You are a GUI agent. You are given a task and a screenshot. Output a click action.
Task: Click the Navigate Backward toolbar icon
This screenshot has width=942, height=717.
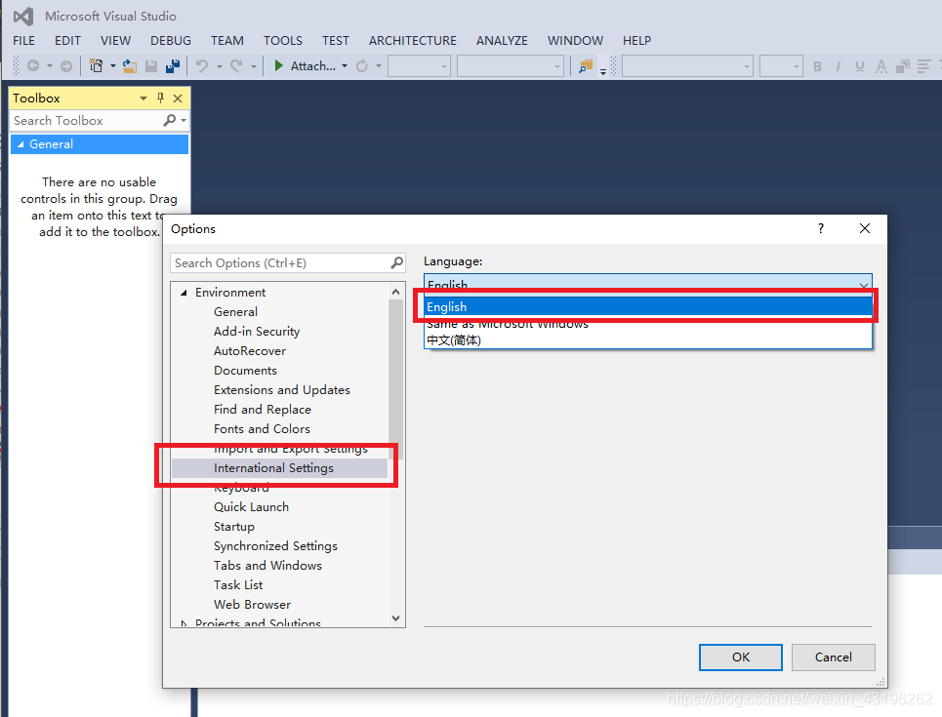33,66
